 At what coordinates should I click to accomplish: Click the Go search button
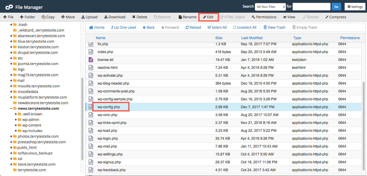[x=336, y=7]
